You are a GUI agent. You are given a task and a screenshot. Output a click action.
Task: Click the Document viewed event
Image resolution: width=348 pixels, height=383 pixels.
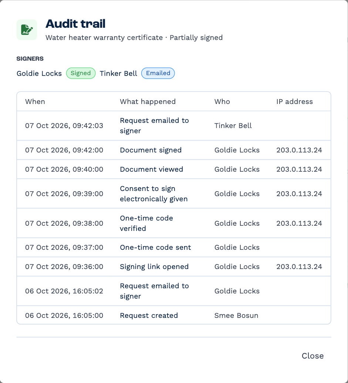click(152, 169)
